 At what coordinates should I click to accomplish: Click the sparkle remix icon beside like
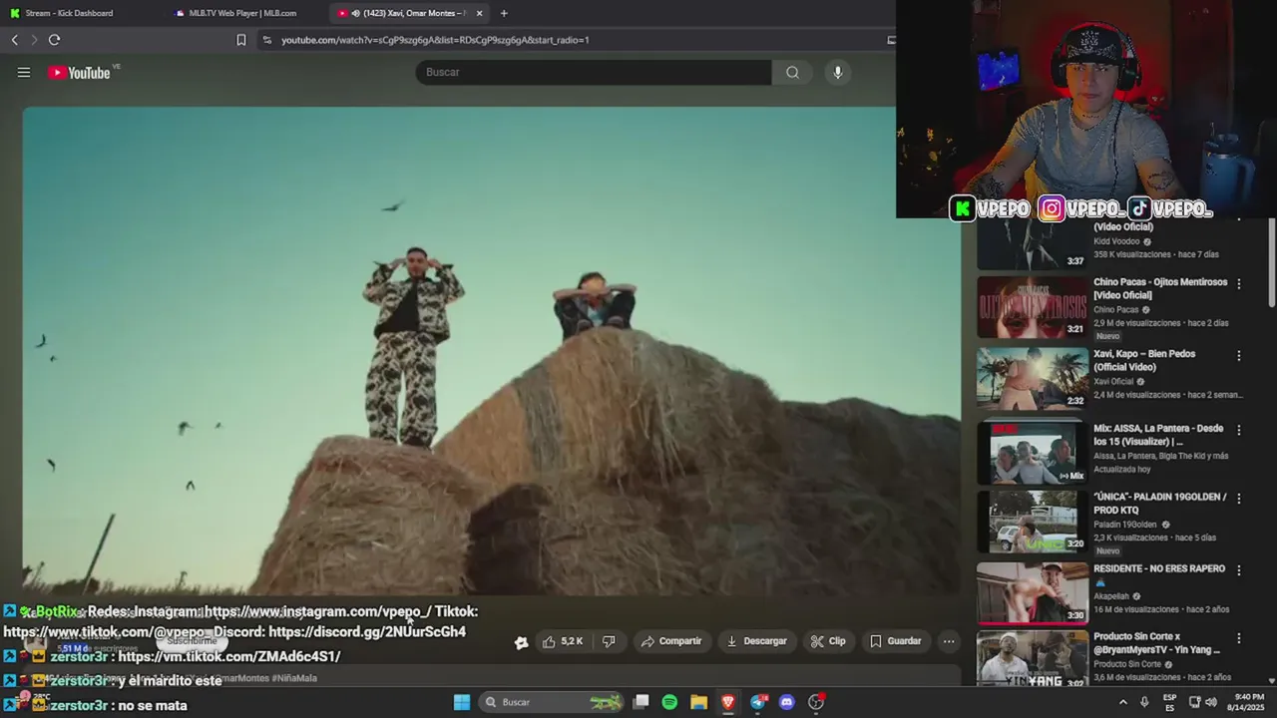click(x=521, y=642)
